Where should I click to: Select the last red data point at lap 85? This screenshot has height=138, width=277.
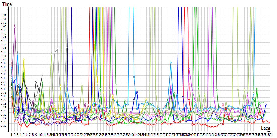pyautogui.click(x=269, y=122)
